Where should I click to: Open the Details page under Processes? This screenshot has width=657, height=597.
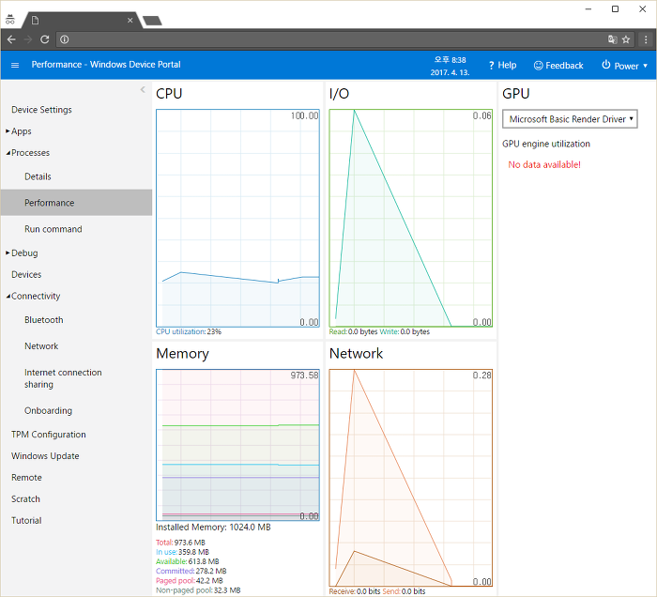38,176
